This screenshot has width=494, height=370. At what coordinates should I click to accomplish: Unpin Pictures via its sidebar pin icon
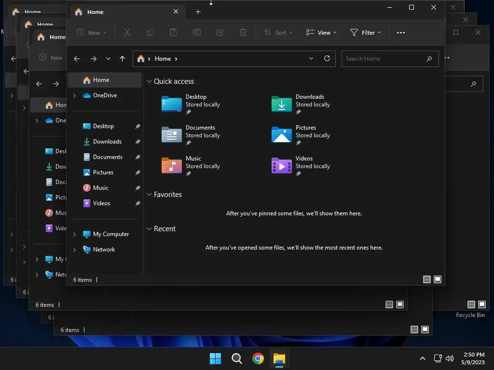pos(137,172)
